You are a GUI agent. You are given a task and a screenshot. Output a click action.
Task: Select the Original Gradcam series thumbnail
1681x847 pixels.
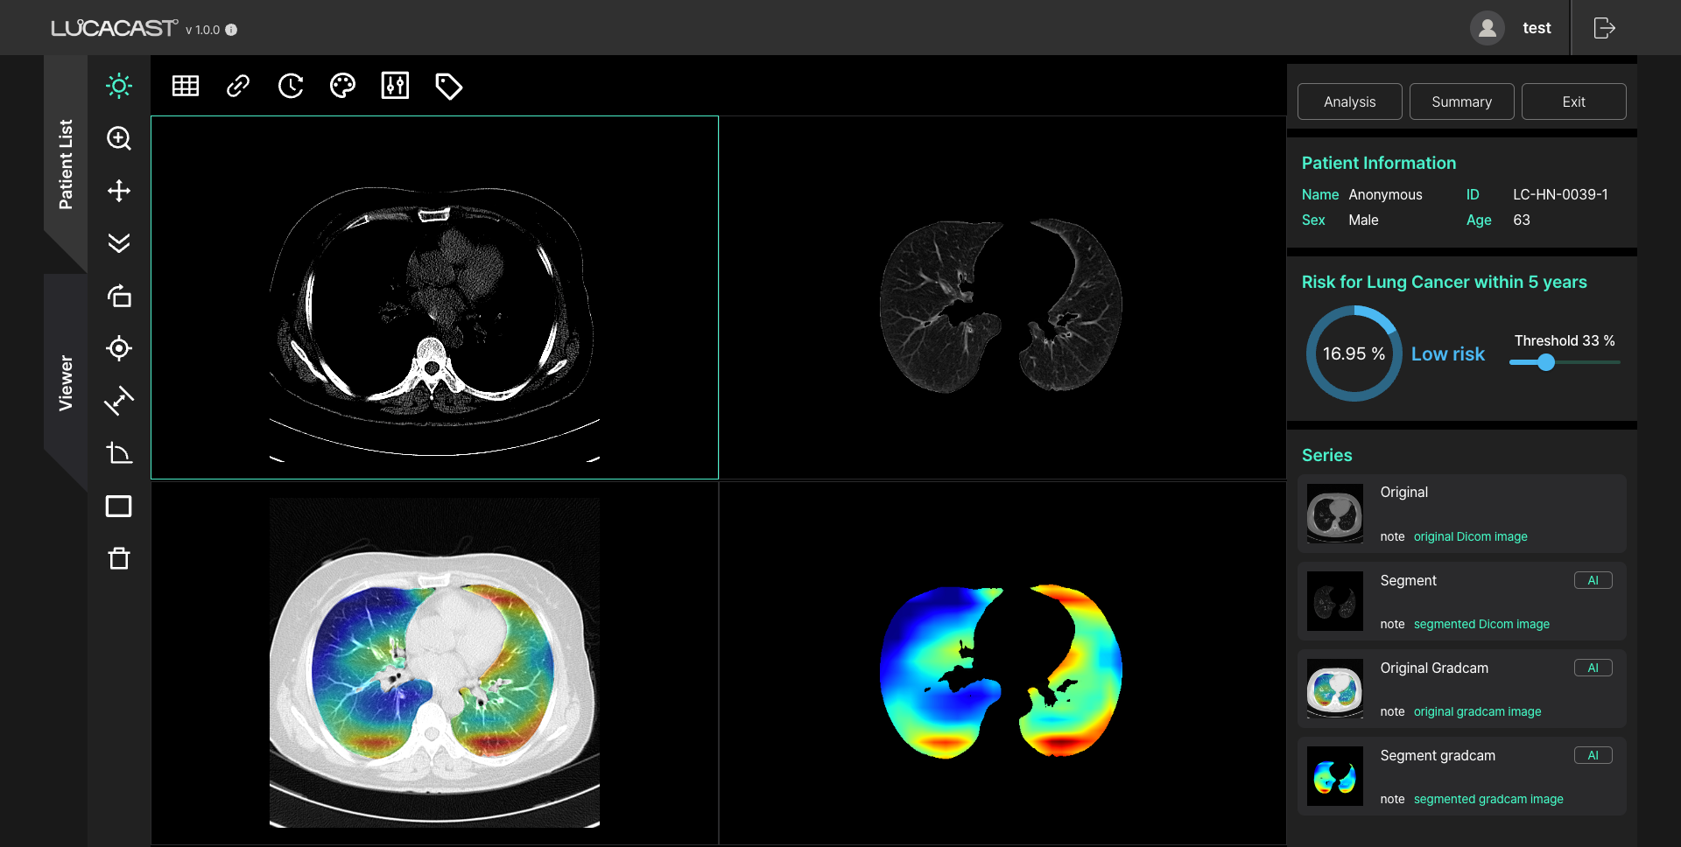(x=1334, y=689)
